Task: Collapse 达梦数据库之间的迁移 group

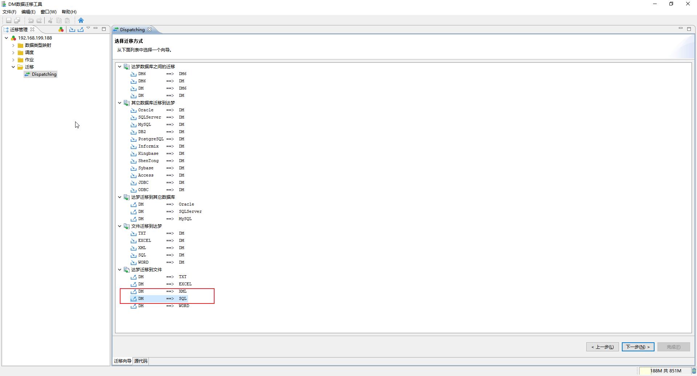Action: pyautogui.click(x=119, y=67)
